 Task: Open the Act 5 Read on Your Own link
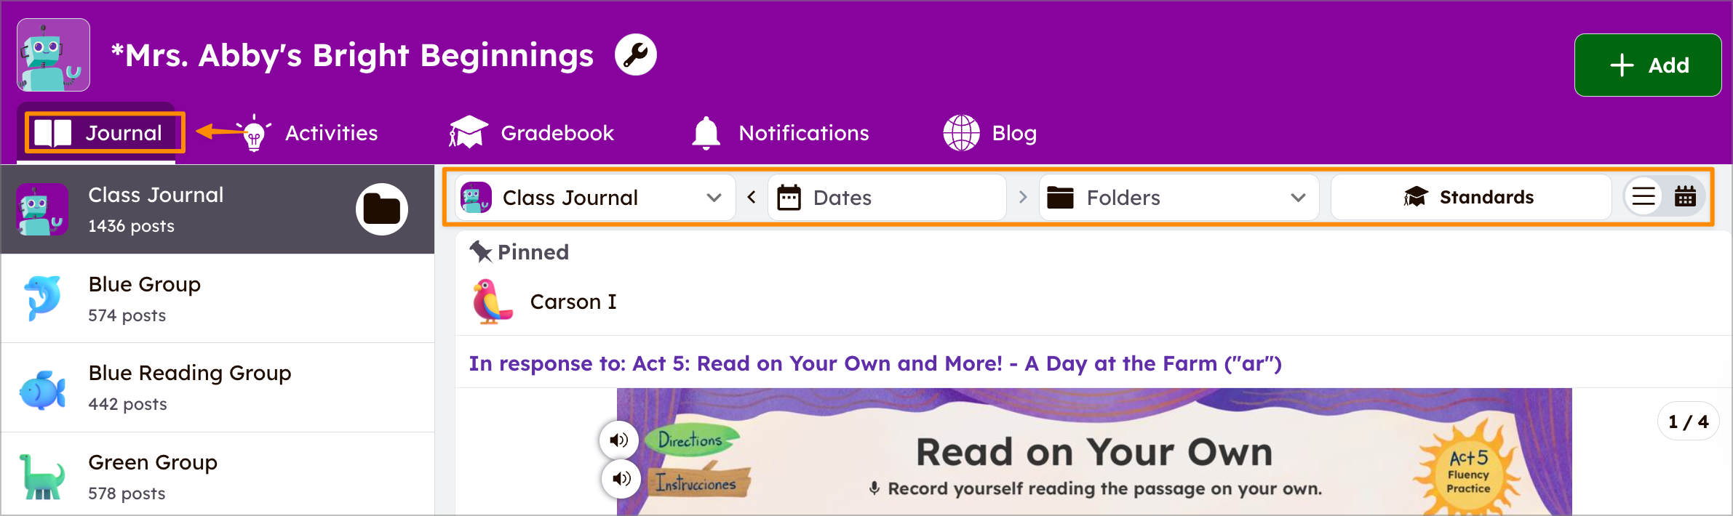tap(873, 363)
